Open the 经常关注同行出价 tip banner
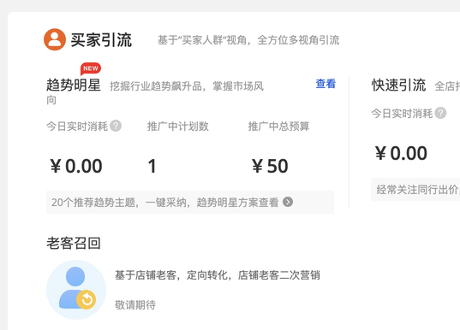This screenshot has height=330, width=460. 415,190
